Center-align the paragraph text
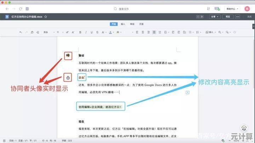Image resolution: width=255 pixels, height=143 pixels. pos(143,32)
